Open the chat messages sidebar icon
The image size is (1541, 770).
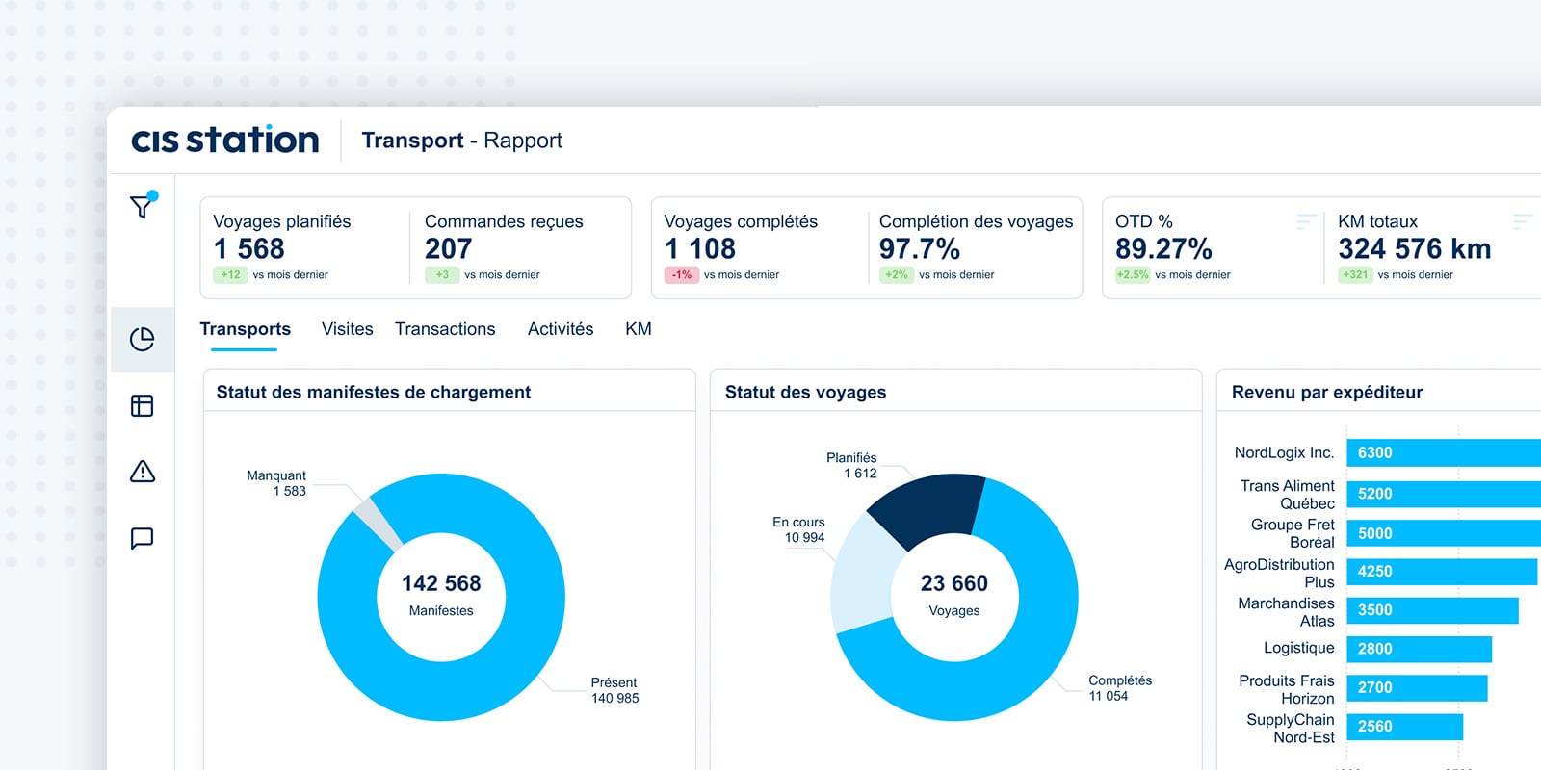pos(143,538)
